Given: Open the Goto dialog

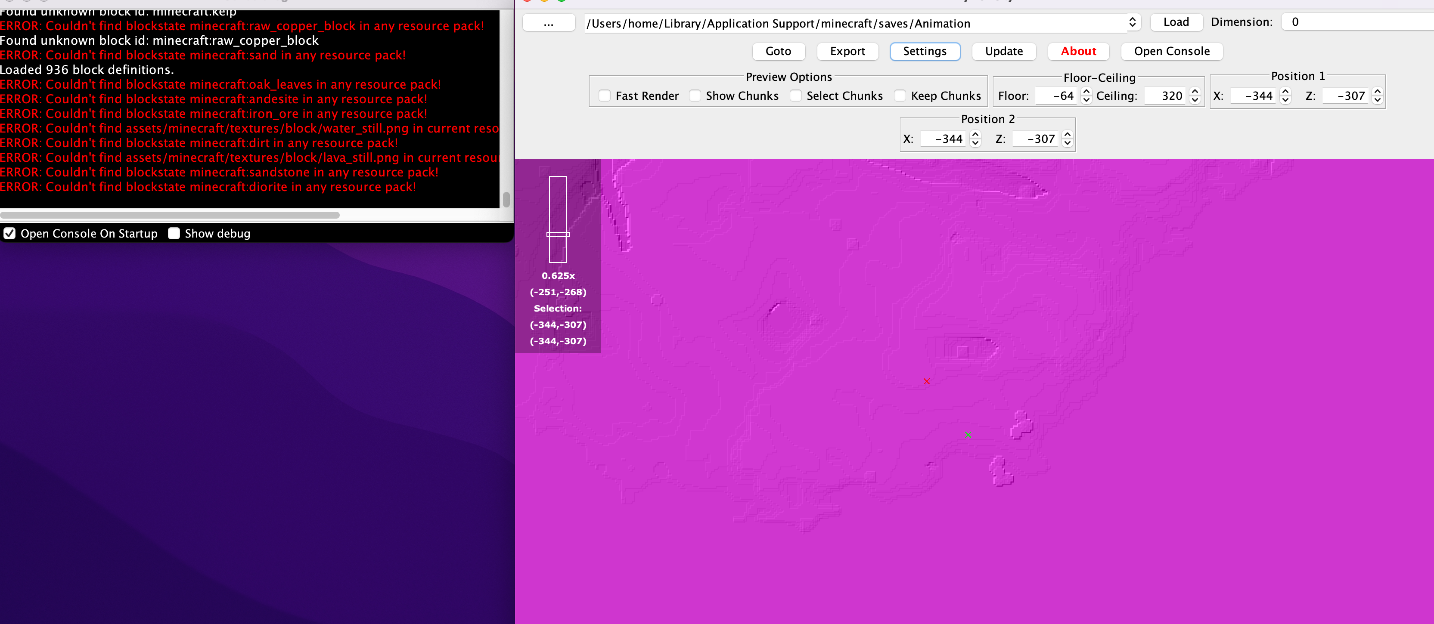Looking at the screenshot, I should [x=778, y=51].
